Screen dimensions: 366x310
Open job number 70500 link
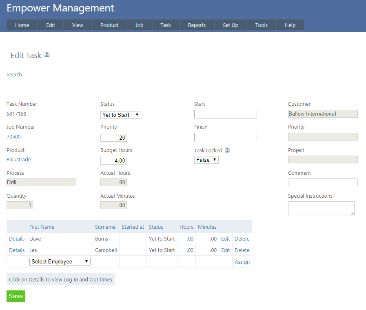pyautogui.click(x=13, y=137)
